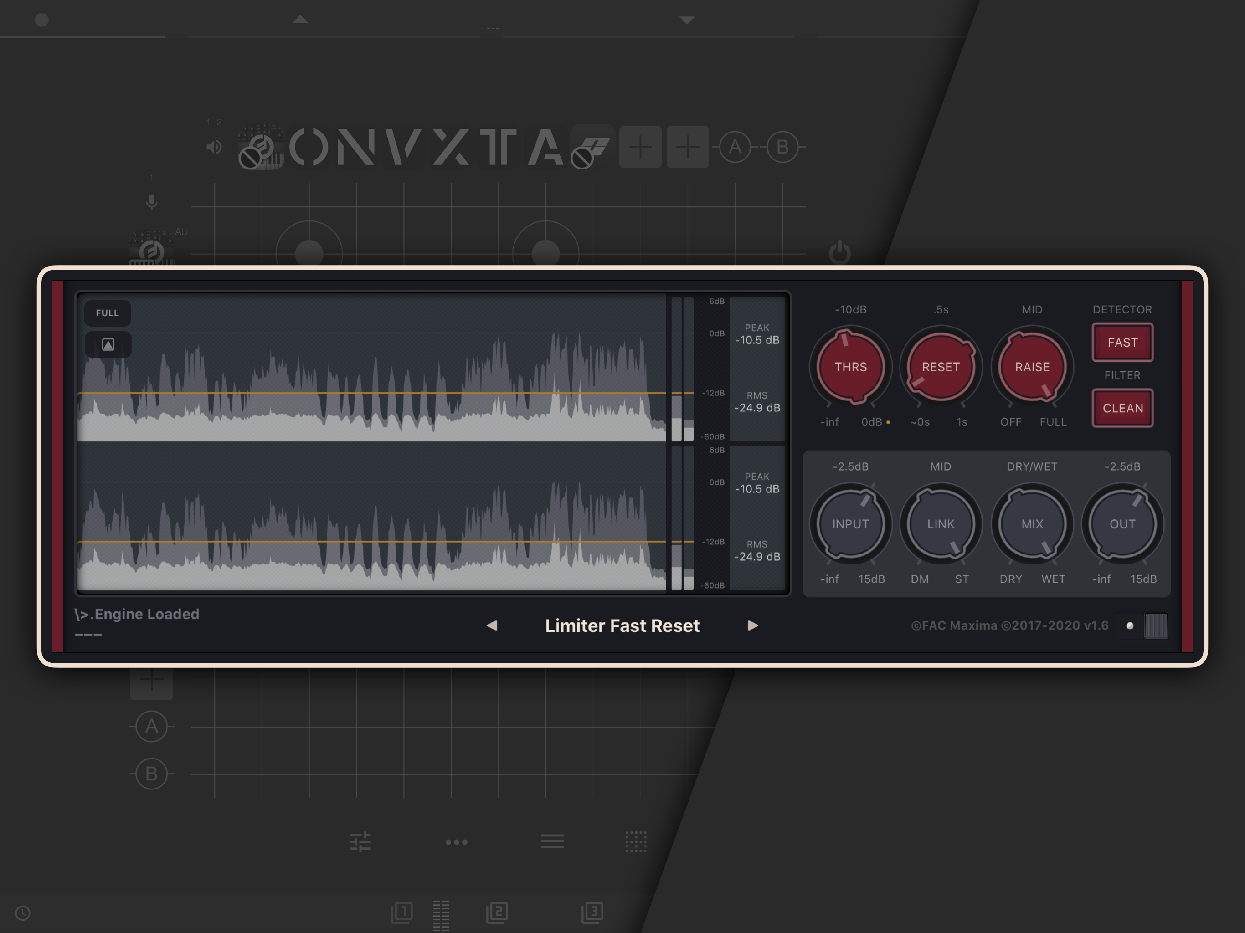Click the dotted grid icon in the bottom toolbar

pos(636,842)
